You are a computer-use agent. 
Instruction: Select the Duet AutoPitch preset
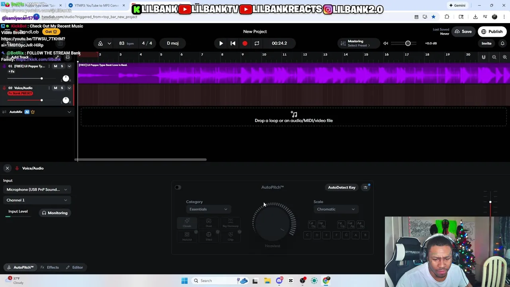point(209,223)
